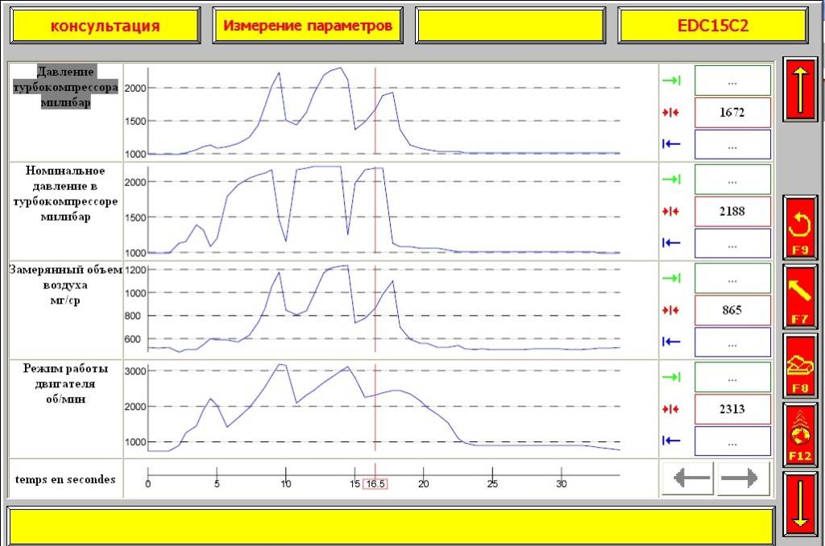Click the turbo pressure value field 1672
The width and height of the screenshot is (825, 546).
click(x=732, y=113)
